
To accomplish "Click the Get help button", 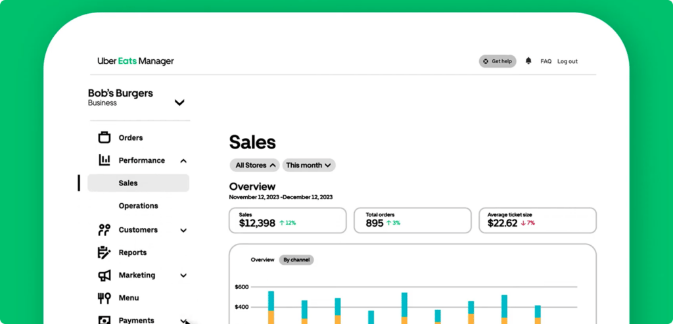I will pyautogui.click(x=498, y=61).
